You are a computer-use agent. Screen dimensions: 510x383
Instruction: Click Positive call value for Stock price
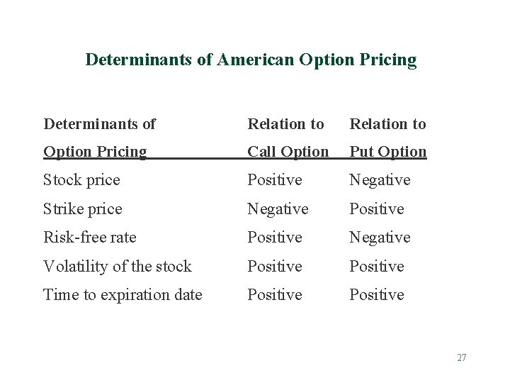(x=275, y=180)
